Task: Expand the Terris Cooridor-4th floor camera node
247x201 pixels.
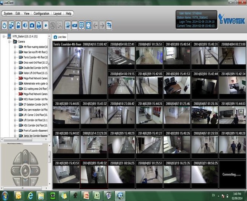Action: pyautogui.click(x=15, y=57)
